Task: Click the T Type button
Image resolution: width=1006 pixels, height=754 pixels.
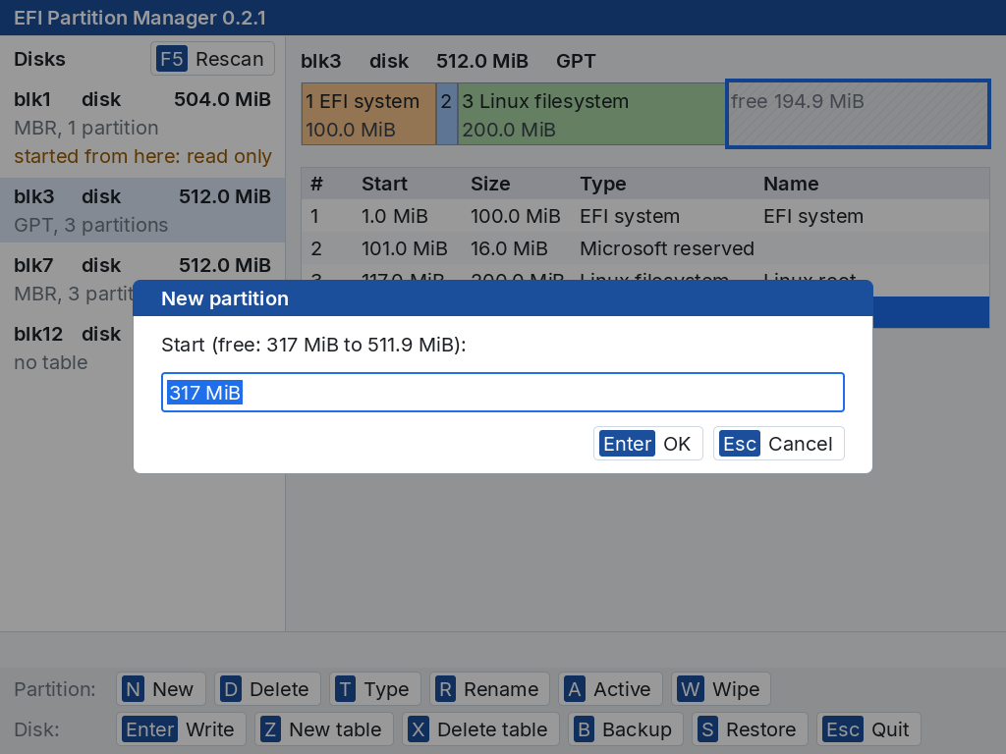Action: [375, 689]
